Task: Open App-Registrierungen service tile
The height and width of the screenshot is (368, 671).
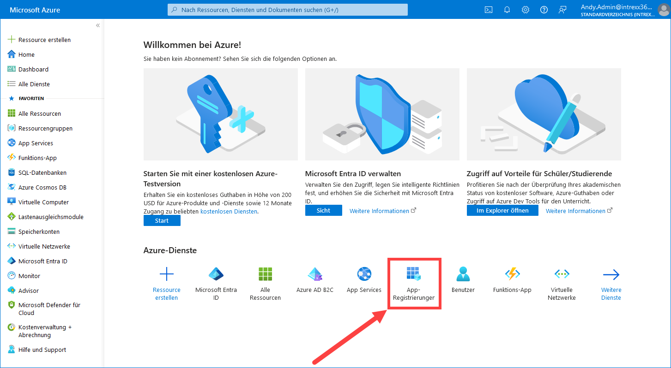Action: coord(414,284)
